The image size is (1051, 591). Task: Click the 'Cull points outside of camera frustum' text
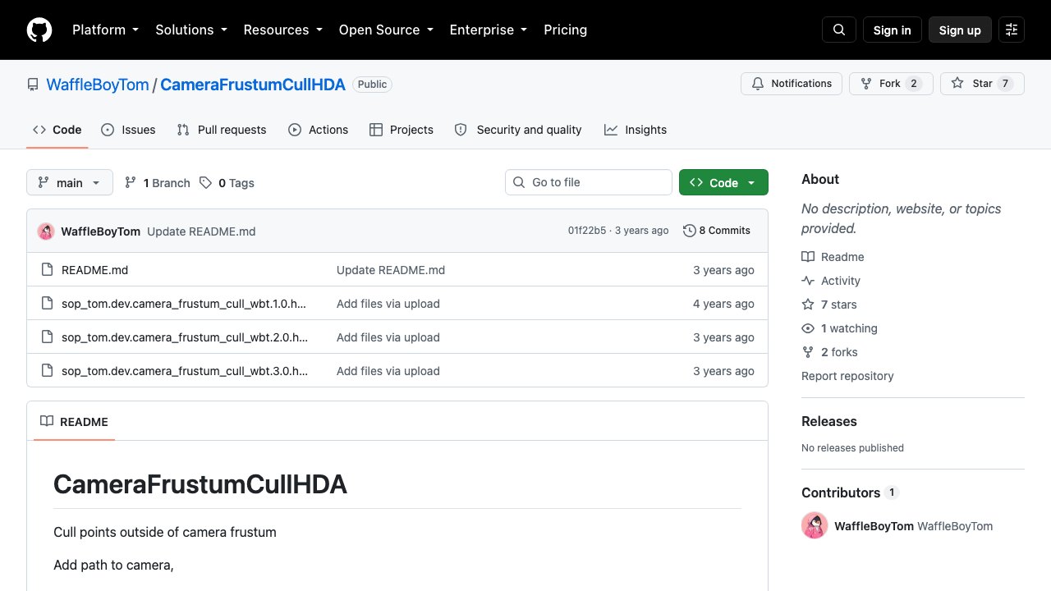165,532
